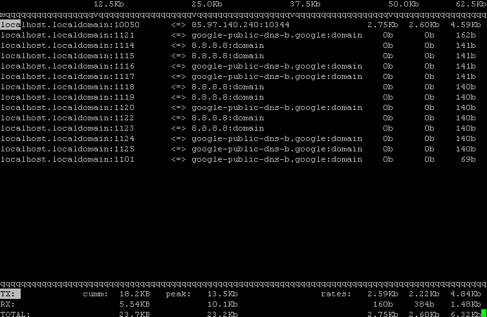Select the localhost.localdomain:1123 row
The image size is (487, 317).
click(x=238, y=128)
